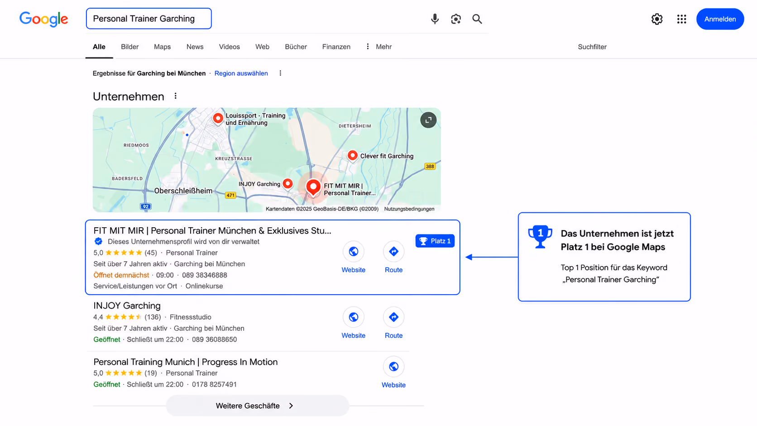Viewport: 757px width, 426px height.
Task: Open Website icon for Progress In Motion
Action: pyautogui.click(x=393, y=367)
